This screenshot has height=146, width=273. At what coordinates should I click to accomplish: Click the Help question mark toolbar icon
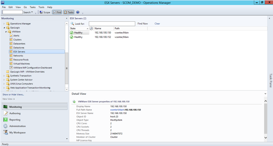(78, 12)
